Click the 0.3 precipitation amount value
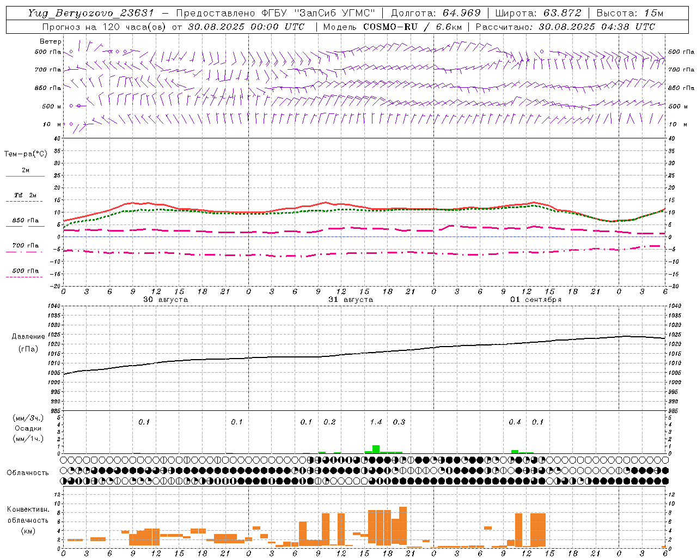 coord(399,422)
